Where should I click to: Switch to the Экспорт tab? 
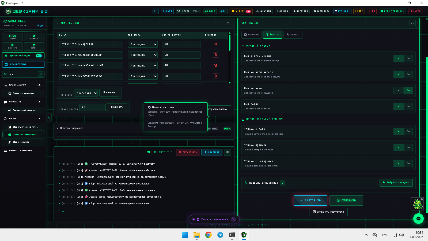coord(293,35)
